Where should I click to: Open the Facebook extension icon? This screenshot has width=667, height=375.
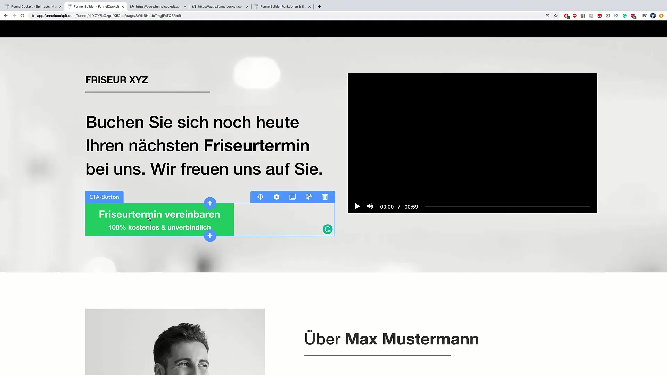(583, 16)
